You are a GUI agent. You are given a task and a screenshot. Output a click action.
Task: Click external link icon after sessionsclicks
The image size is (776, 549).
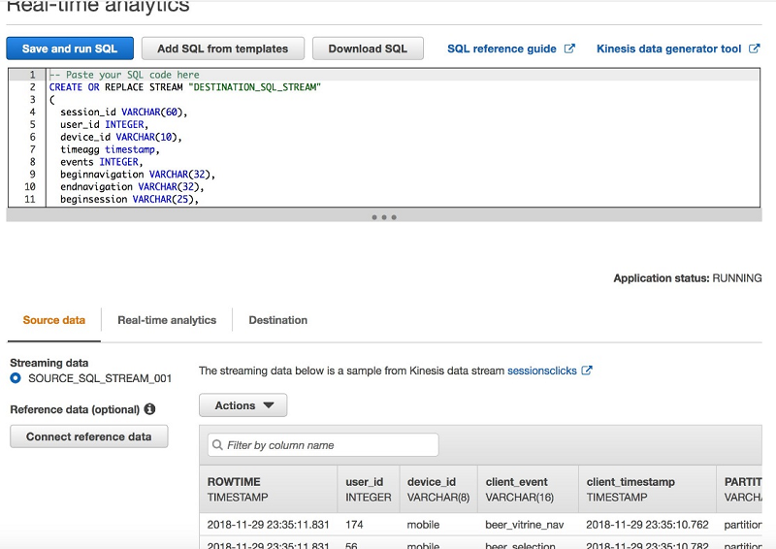[587, 371]
